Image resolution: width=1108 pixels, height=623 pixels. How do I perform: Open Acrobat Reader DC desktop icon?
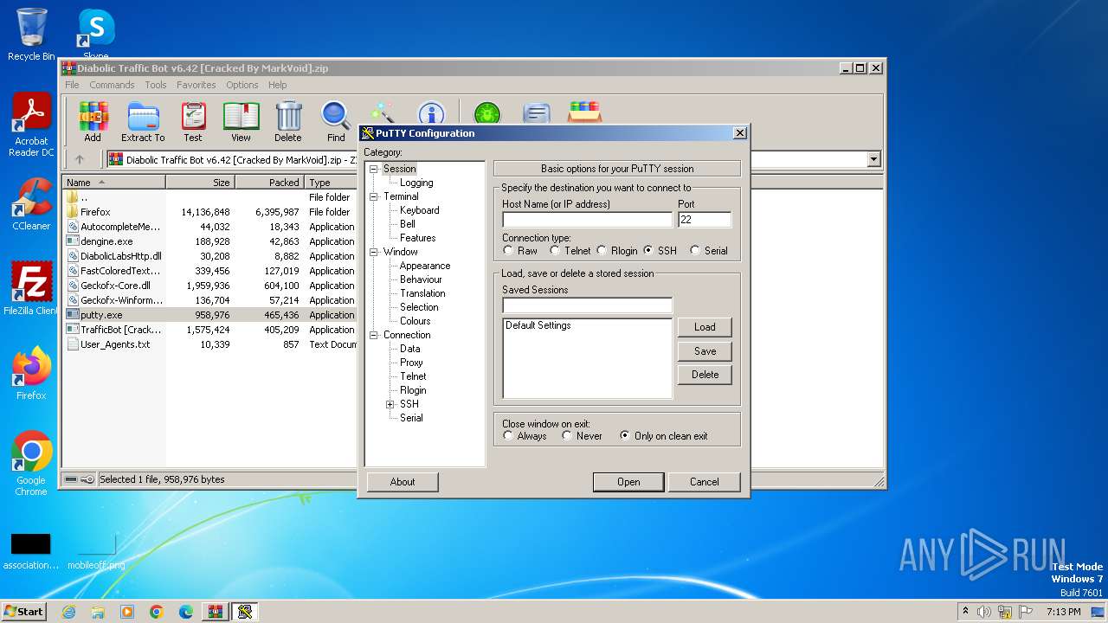pyautogui.click(x=31, y=125)
